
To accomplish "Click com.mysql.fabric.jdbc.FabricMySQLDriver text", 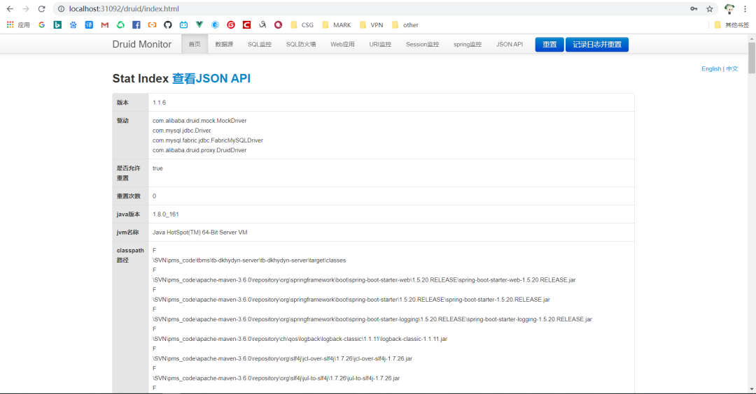I will coord(208,140).
